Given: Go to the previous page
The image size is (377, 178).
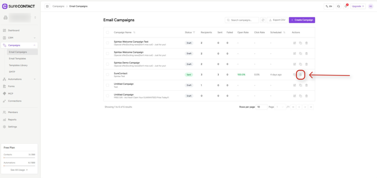Looking at the screenshot, I should tap(299, 107).
